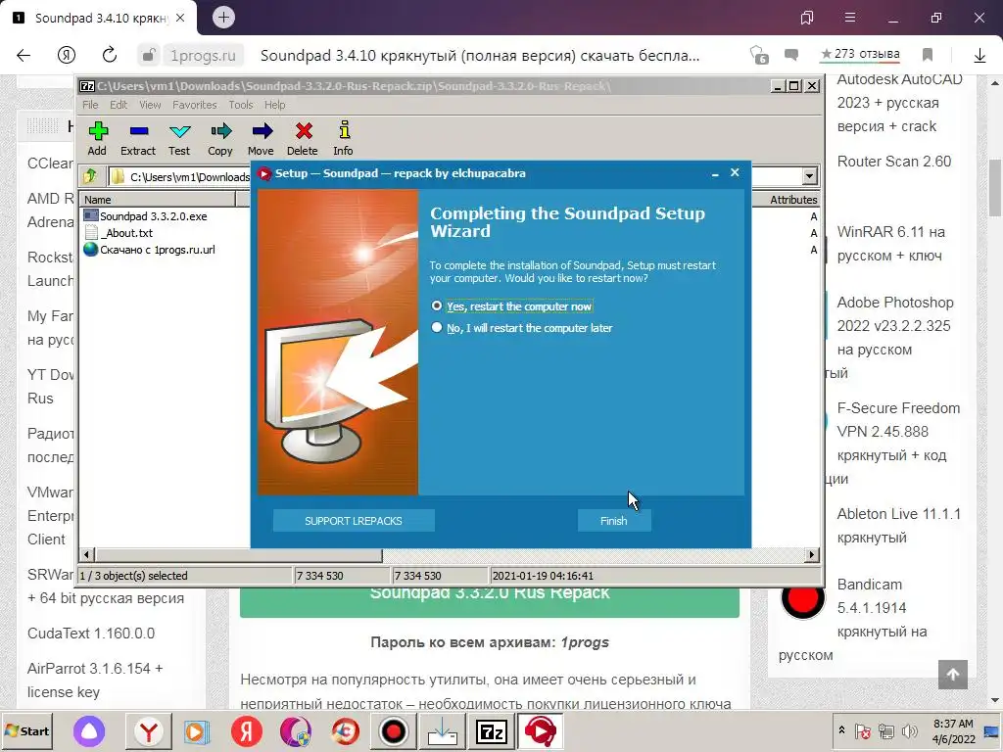1003x752 pixels.
Task: Open the Autodesk AutoCAD 2023 sidebar link
Action: click(899, 102)
